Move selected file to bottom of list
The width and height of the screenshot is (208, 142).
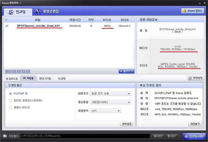point(28,72)
